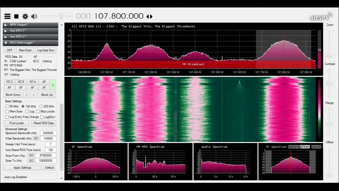
Task: Tick the Skip Locals checkbox
Action: coord(38,112)
